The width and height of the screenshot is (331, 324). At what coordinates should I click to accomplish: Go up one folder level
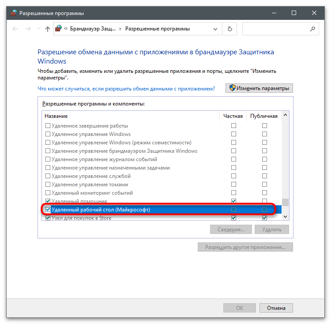48,29
